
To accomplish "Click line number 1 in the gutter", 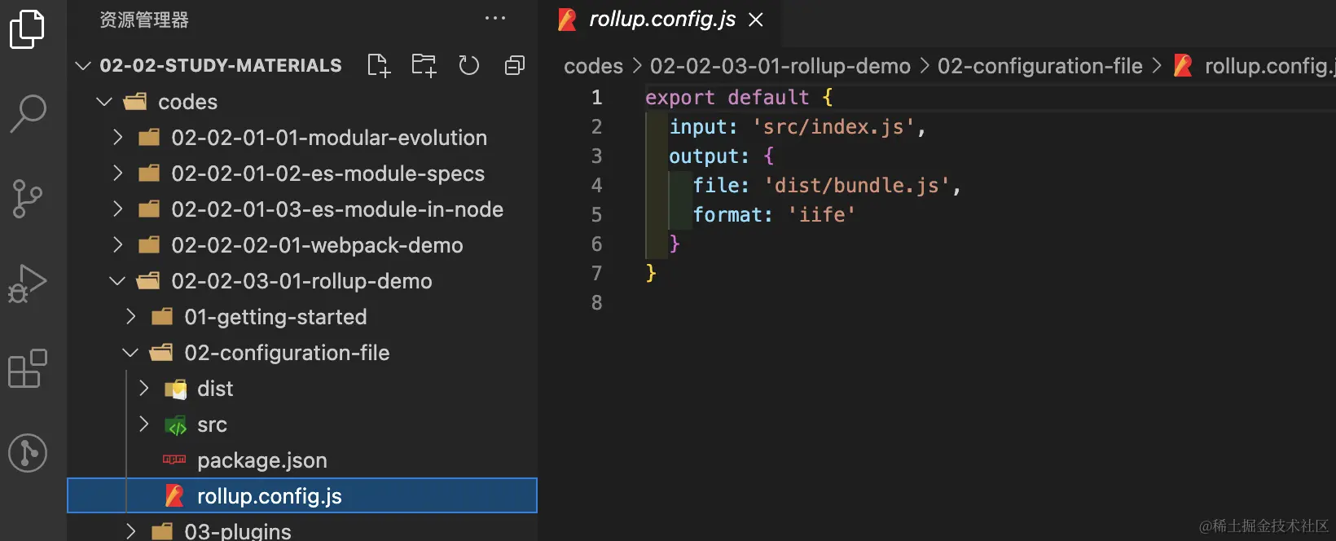I will 596,98.
